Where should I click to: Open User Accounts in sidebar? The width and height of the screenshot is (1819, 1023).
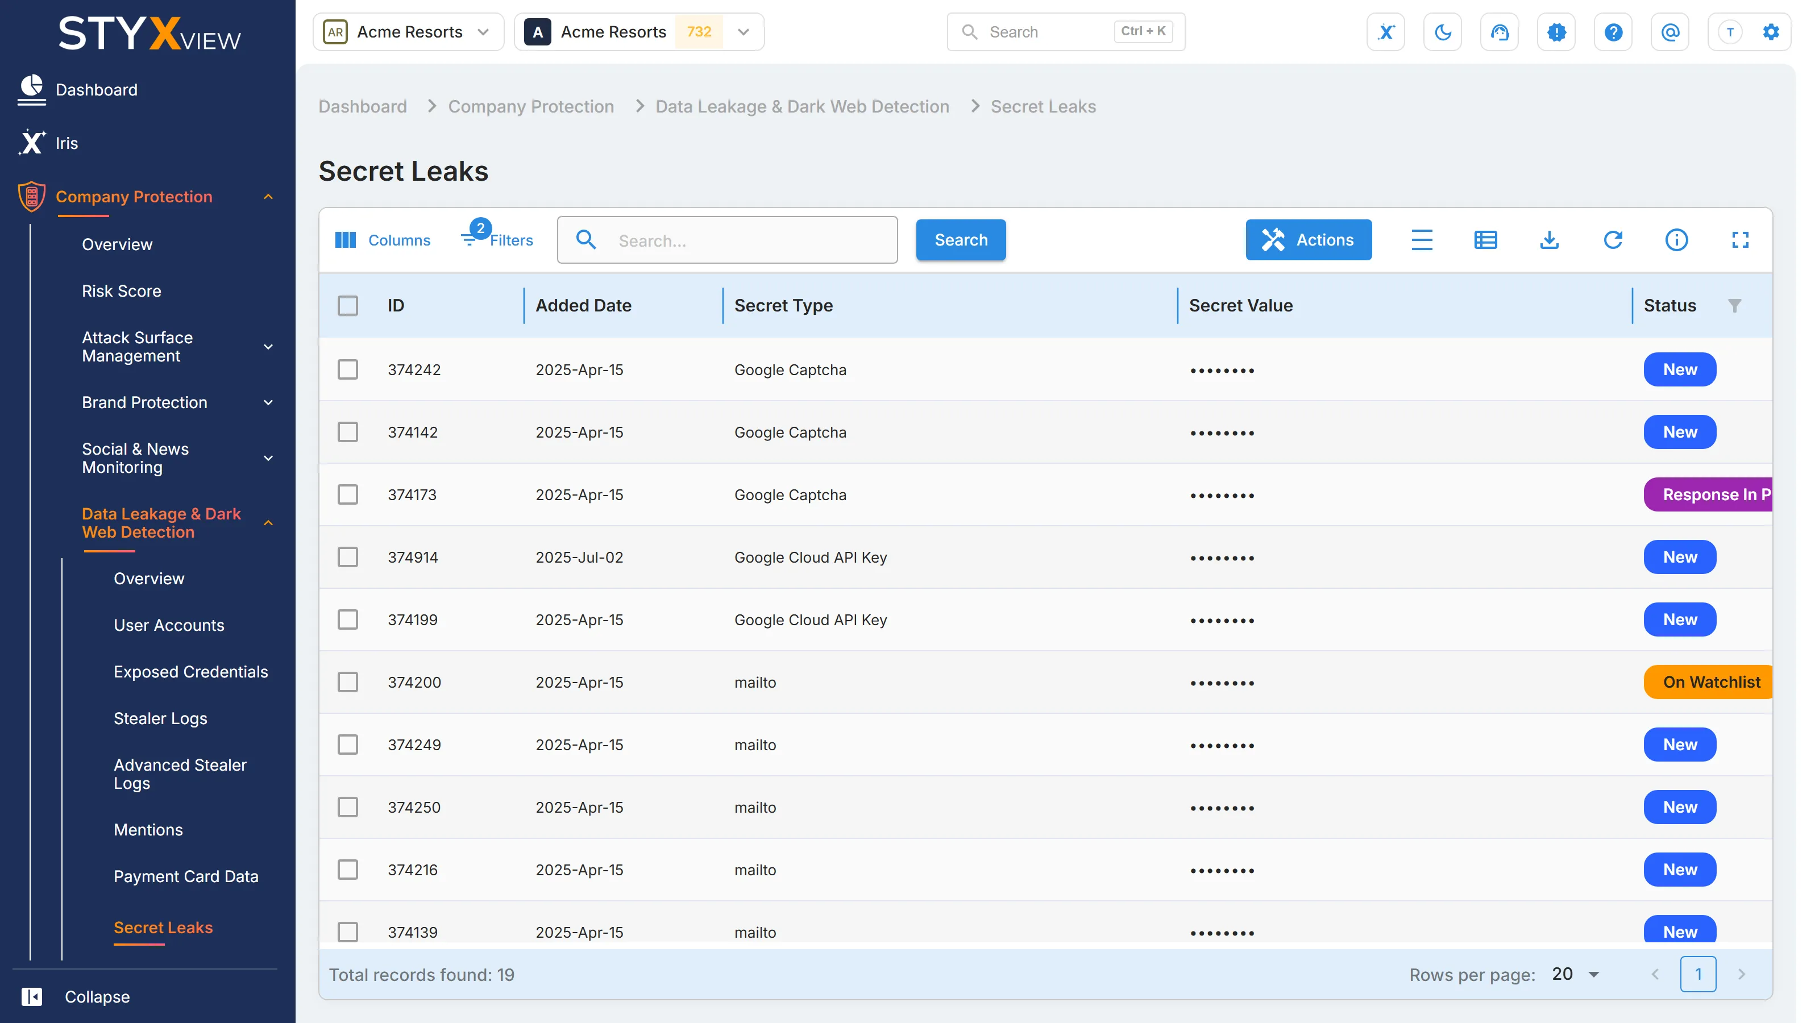click(169, 625)
